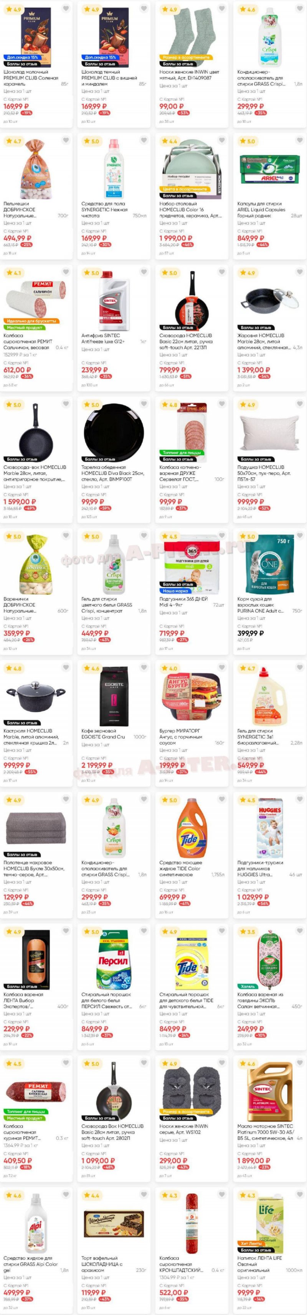
Task: Favorite the HOMECLUB 50x70 pillow
Action: pos(299,404)
